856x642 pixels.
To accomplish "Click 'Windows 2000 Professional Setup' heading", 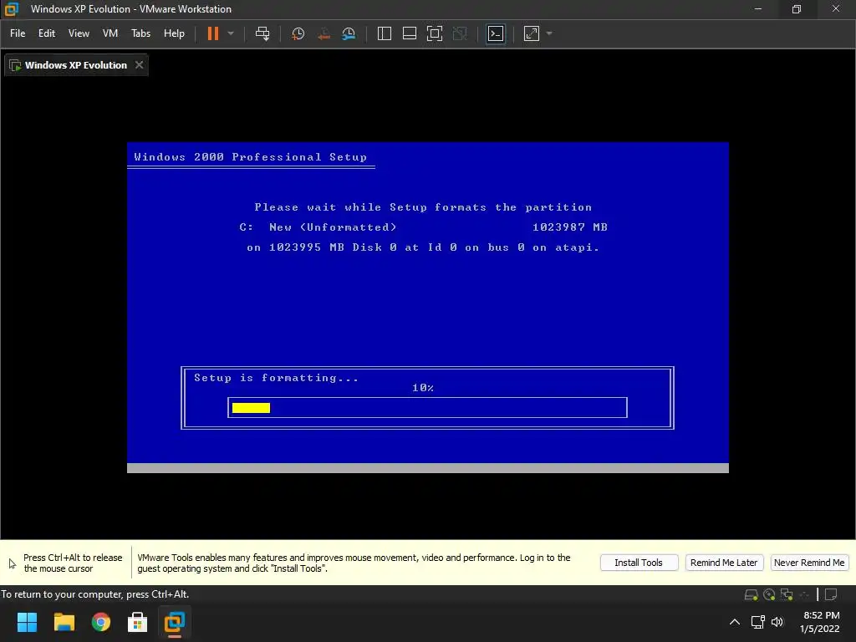I will [x=251, y=157].
